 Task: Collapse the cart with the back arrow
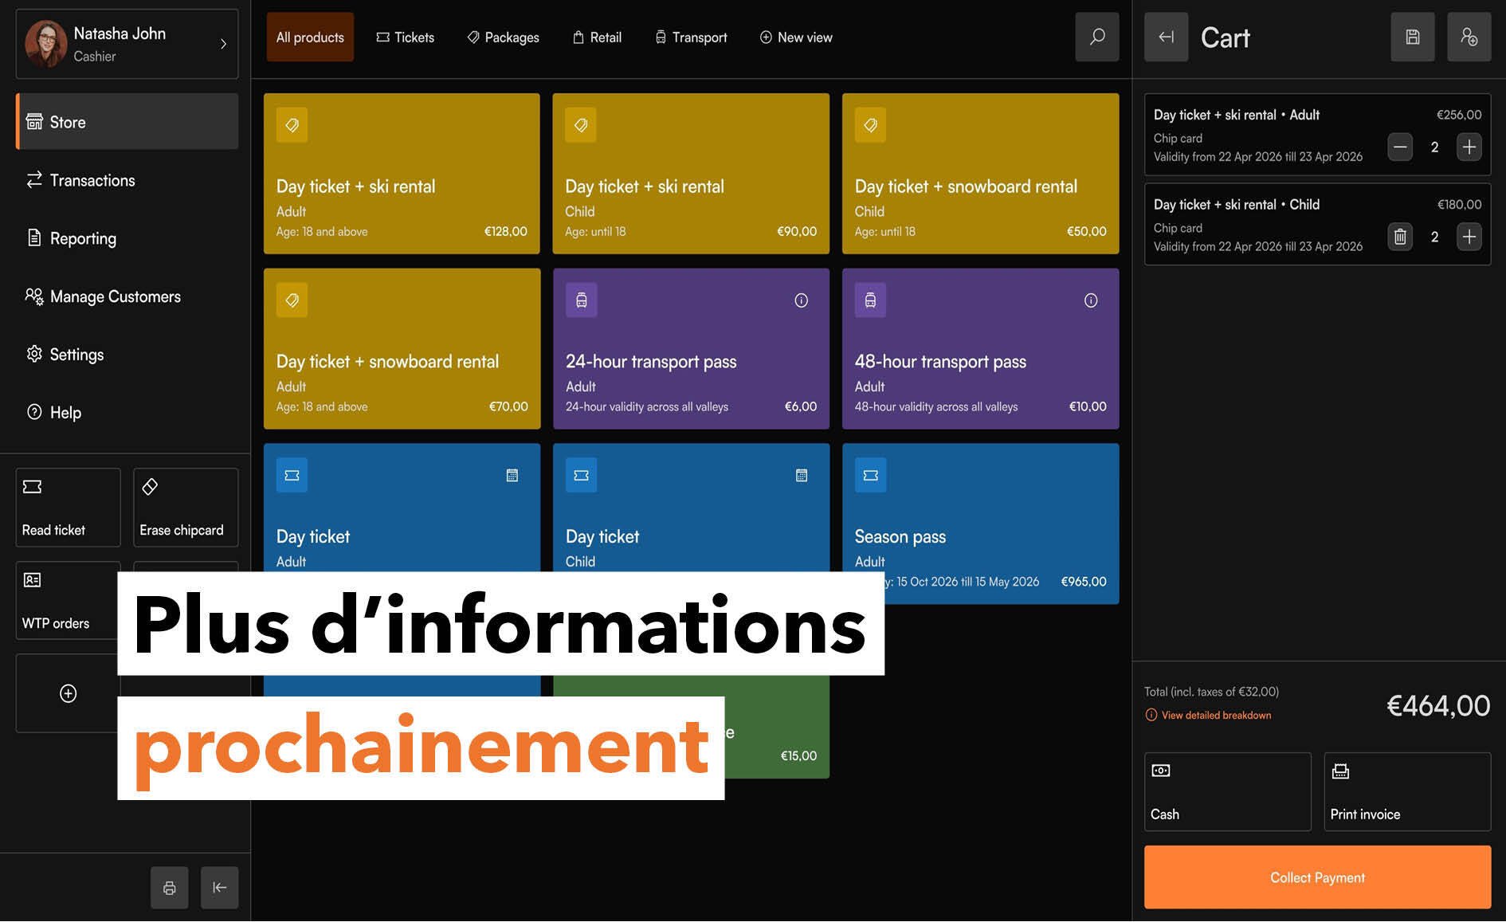(1166, 37)
